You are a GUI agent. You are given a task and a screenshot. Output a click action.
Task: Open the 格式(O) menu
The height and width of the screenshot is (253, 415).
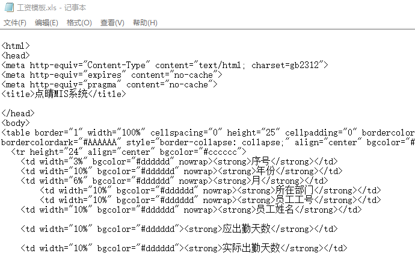tap(79, 23)
